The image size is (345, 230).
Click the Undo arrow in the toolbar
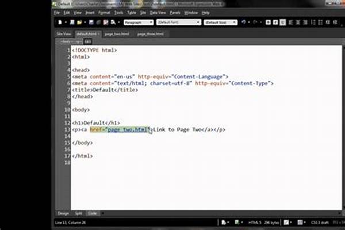click(x=244, y=22)
